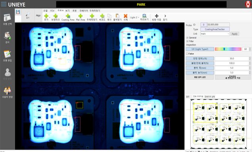Click the rainbow hue slider handle
Image resolution: width=252 pixels, height=152 pixels.
[224, 49]
